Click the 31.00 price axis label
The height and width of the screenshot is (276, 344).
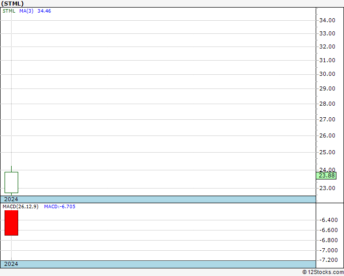[x=327, y=60]
